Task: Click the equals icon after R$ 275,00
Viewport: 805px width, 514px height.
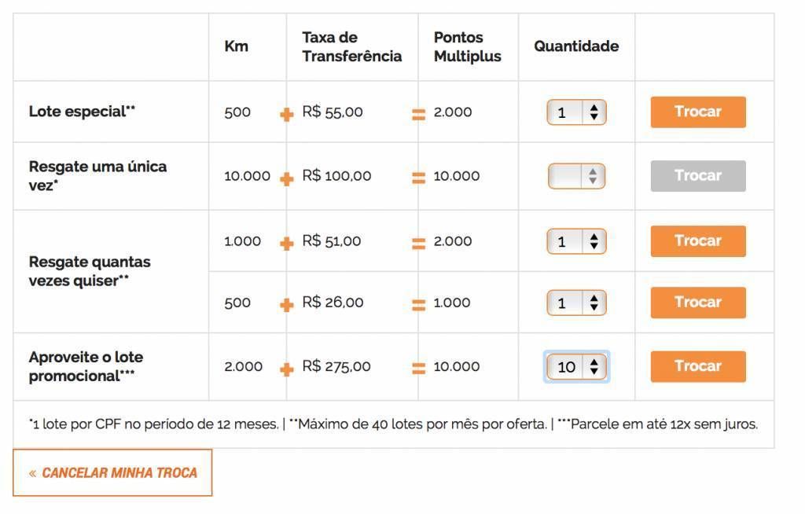Action: 418,369
